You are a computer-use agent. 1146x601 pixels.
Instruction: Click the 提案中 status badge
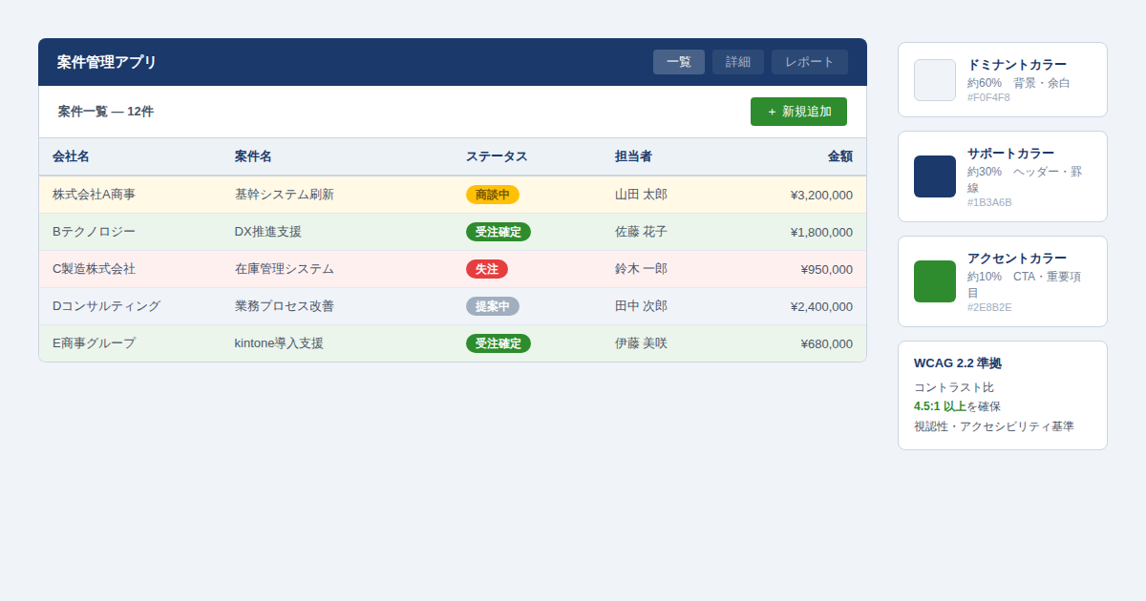[493, 306]
